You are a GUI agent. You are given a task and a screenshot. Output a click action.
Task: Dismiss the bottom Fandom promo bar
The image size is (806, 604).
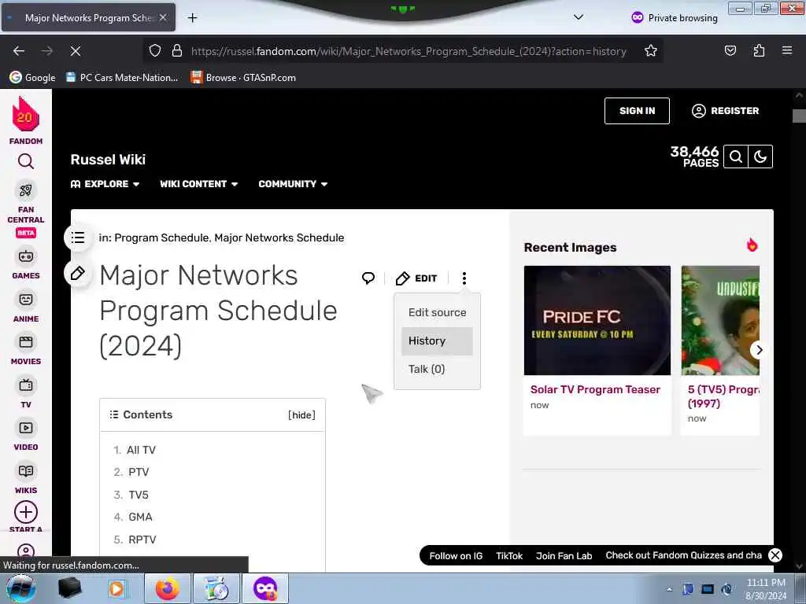tap(775, 555)
